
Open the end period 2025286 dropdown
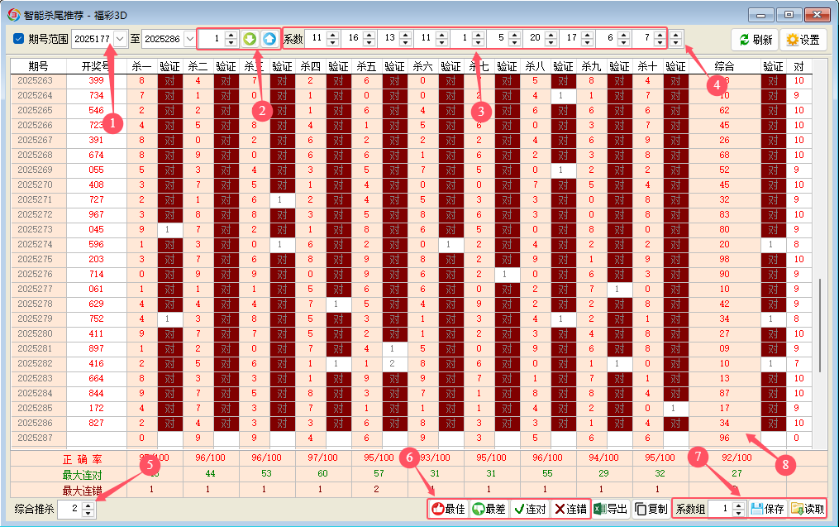(190, 39)
